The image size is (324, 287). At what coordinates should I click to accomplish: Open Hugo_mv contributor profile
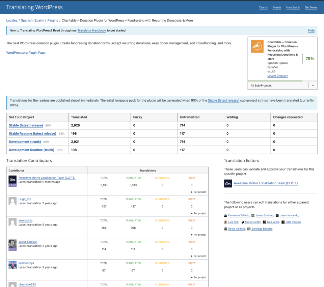25,199
